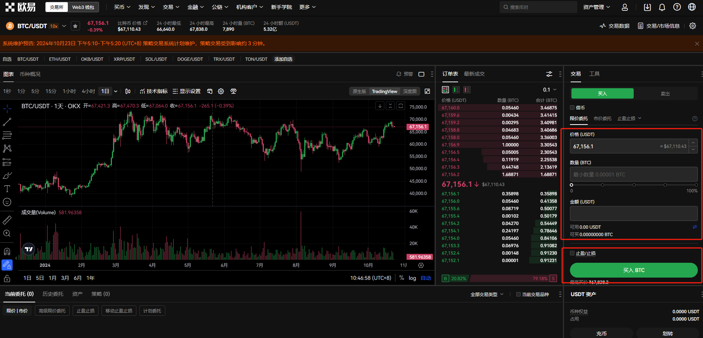Click the amount percentage slider handle
The height and width of the screenshot is (338, 703).
pyautogui.click(x=571, y=185)
